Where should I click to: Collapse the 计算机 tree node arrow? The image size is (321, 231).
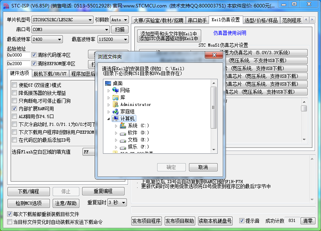tap(108, 119)
